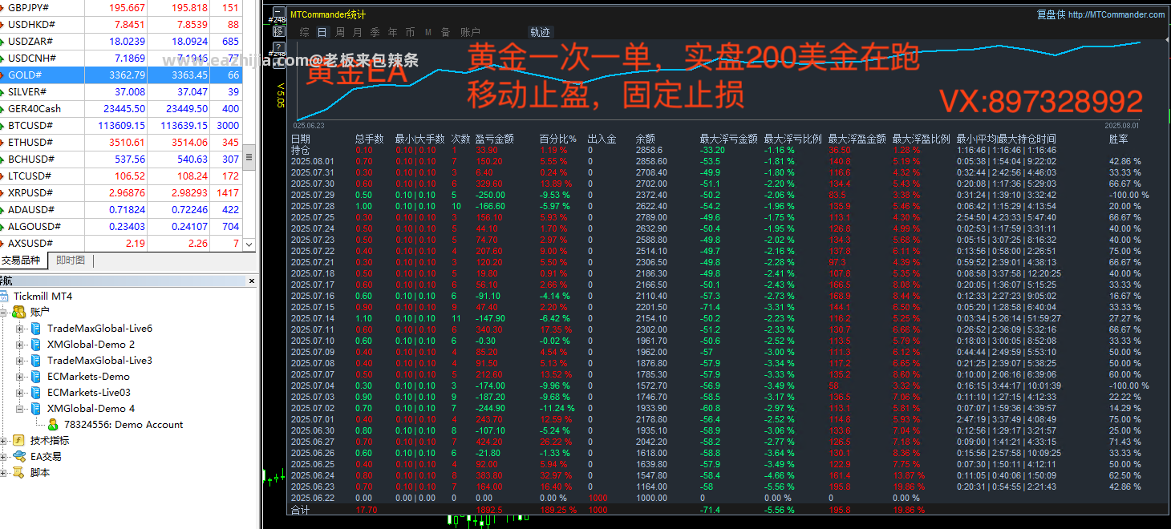1171x529 pixels.
Task: Click the TradeMaxGlobal-Live6 server icon
Action: coord(36,328)
